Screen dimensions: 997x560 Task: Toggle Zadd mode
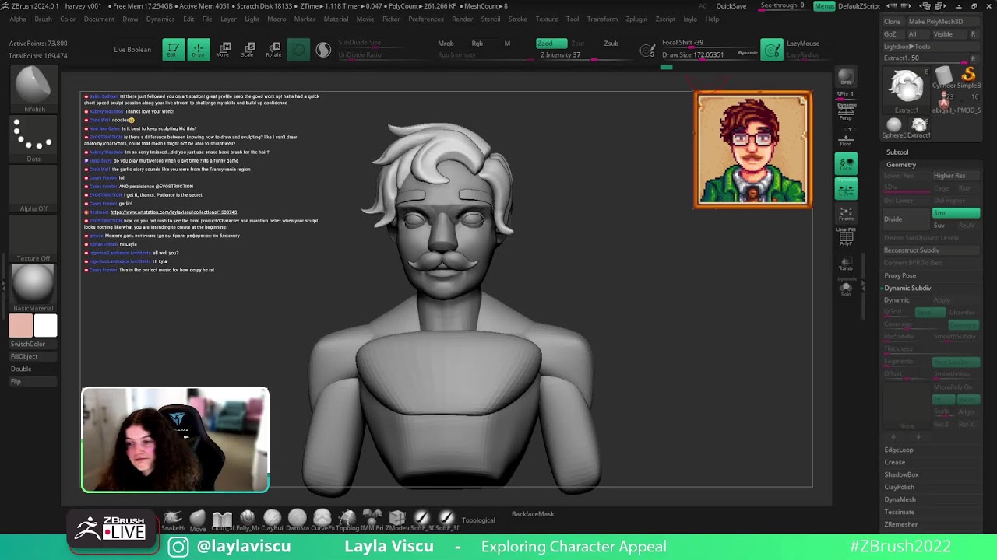[x=551, y=44]
